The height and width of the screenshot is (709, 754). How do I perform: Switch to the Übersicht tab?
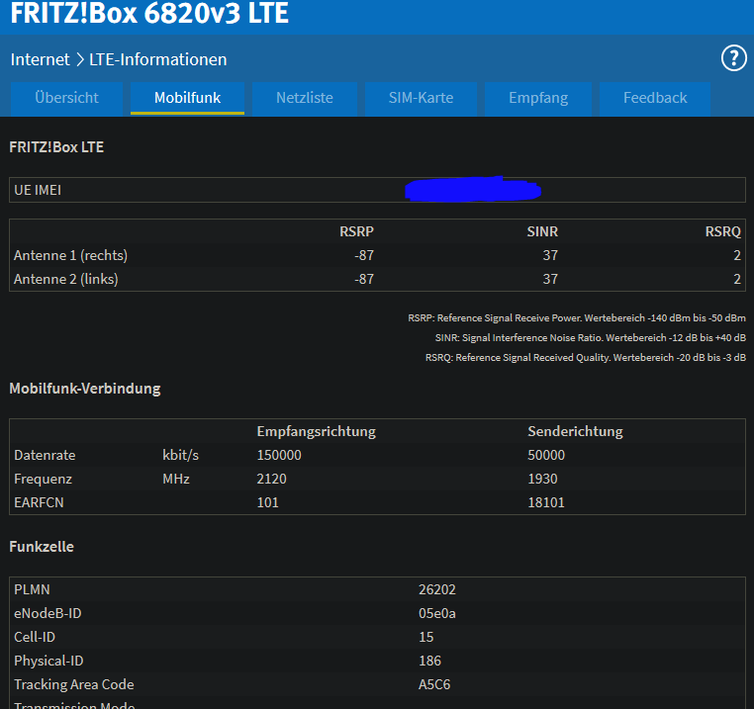pos(66,98)
